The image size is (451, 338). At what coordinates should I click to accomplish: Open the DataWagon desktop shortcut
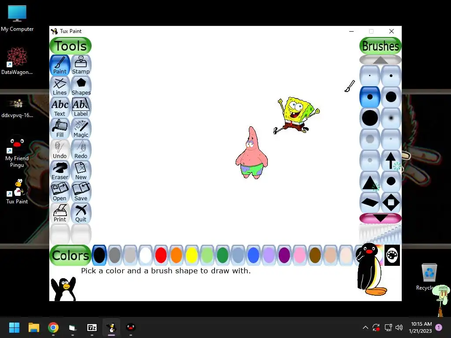pos(17,61)
